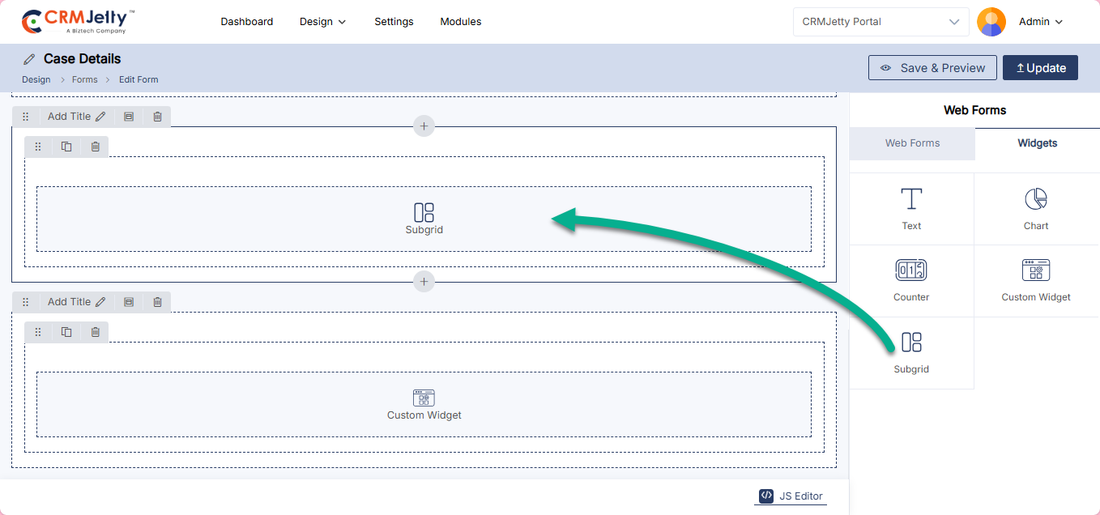Switch to the Web Forms tab
Image resolution: width=1100 pixels, height=515 pixels.
(912, 143)
